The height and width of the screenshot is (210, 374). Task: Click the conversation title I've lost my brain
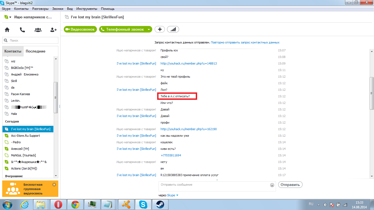pyautogui.click(x=97, y=17)
